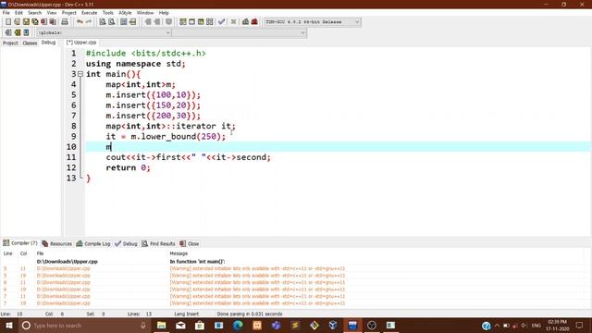Open the View menu

point(52,13)
